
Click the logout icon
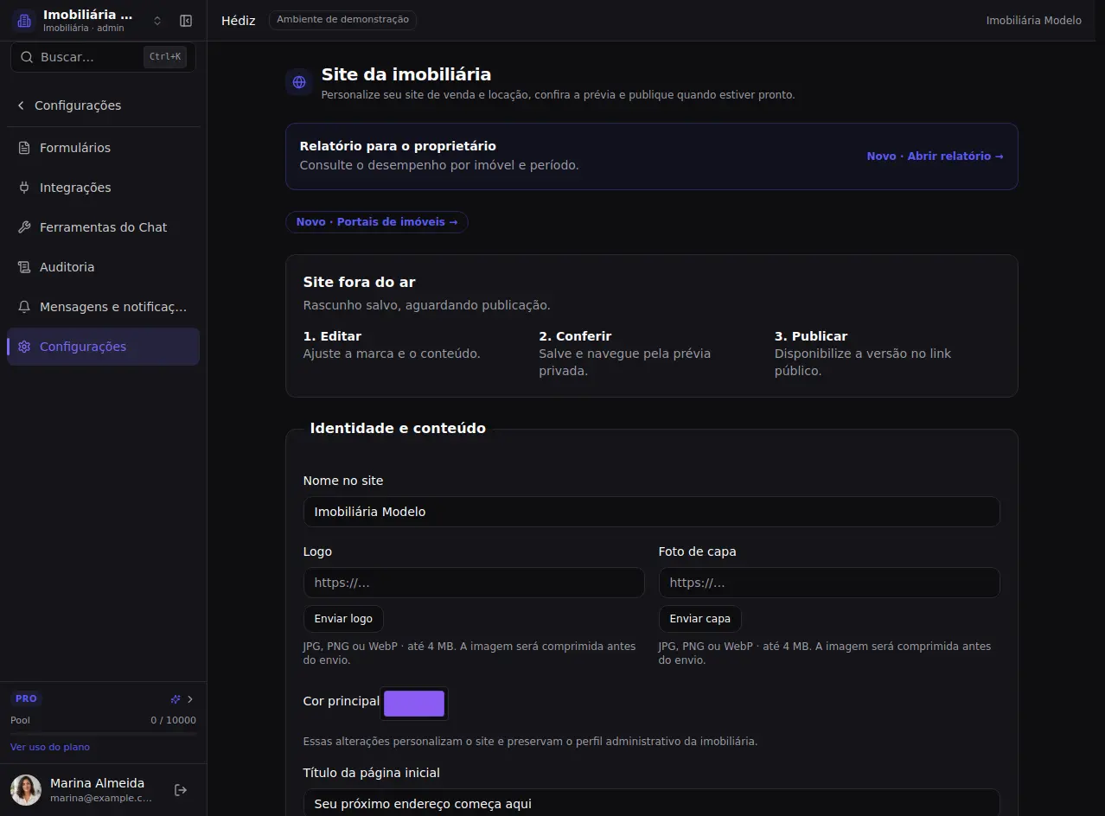click(181, 790)
